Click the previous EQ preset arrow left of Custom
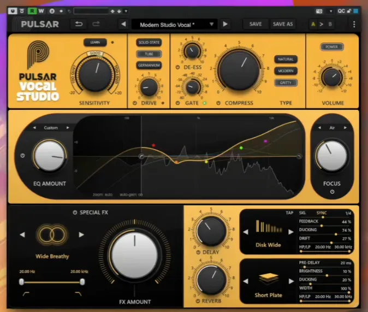 click(34, 127)
